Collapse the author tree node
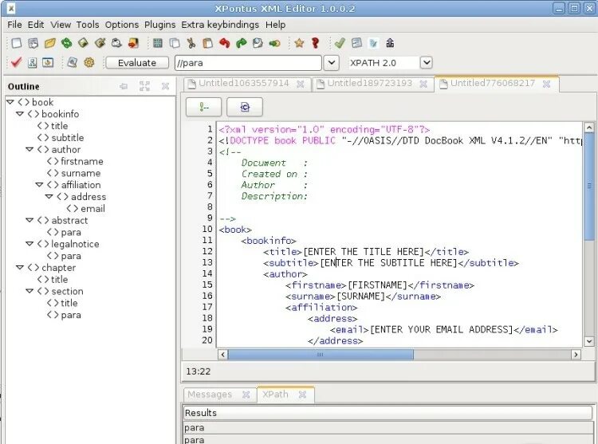Image resolution: width=598 pixels, height=444 pixels. click(x=30, y=149)
